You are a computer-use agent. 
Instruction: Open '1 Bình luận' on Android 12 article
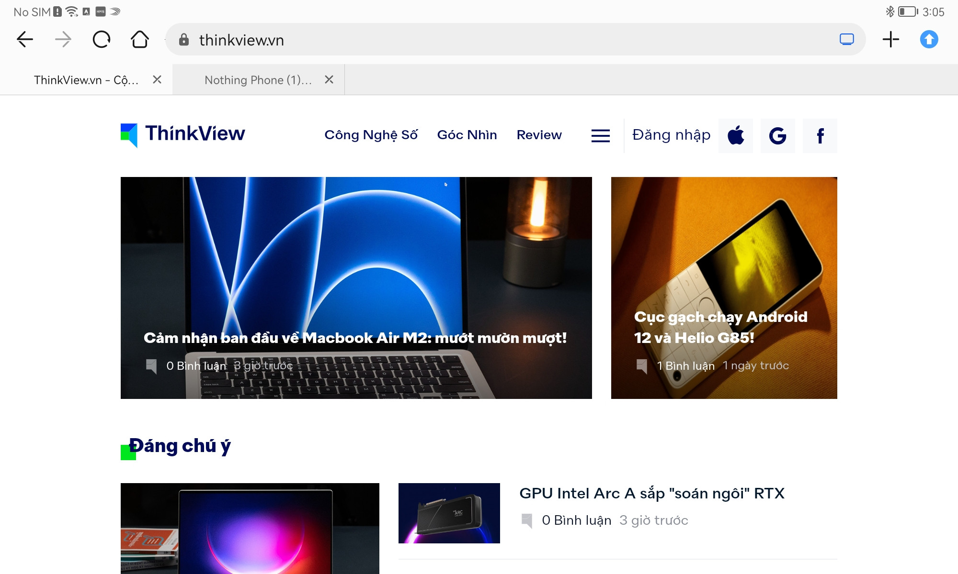click(x=686, y=366)
